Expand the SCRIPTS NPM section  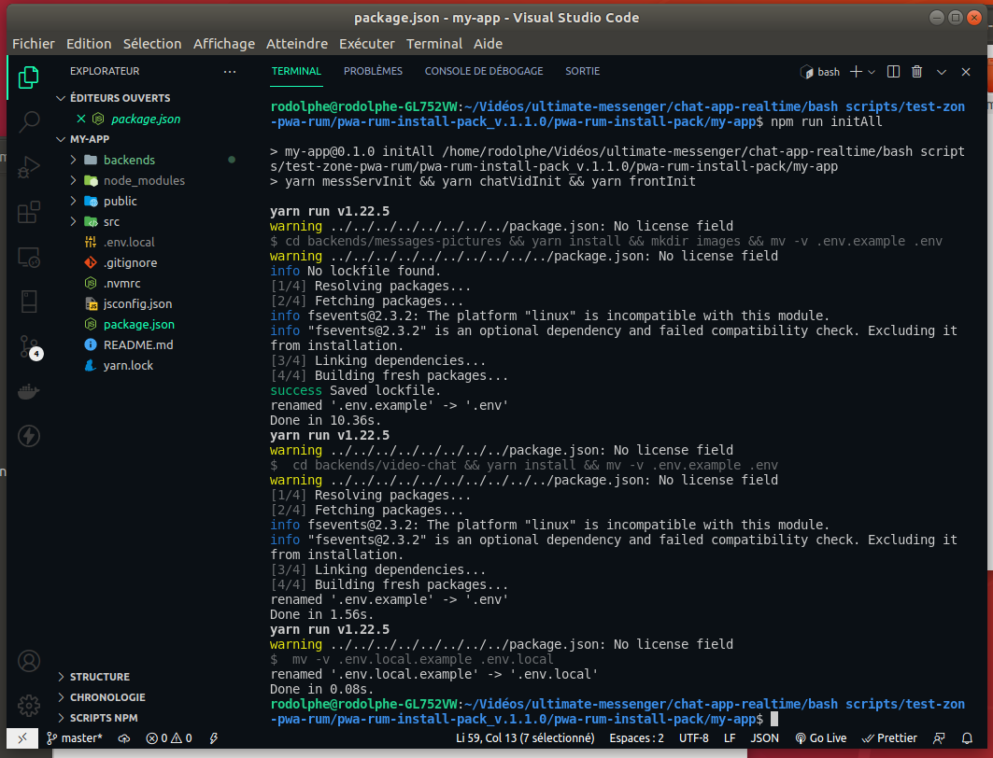click(x=104, y=718)
